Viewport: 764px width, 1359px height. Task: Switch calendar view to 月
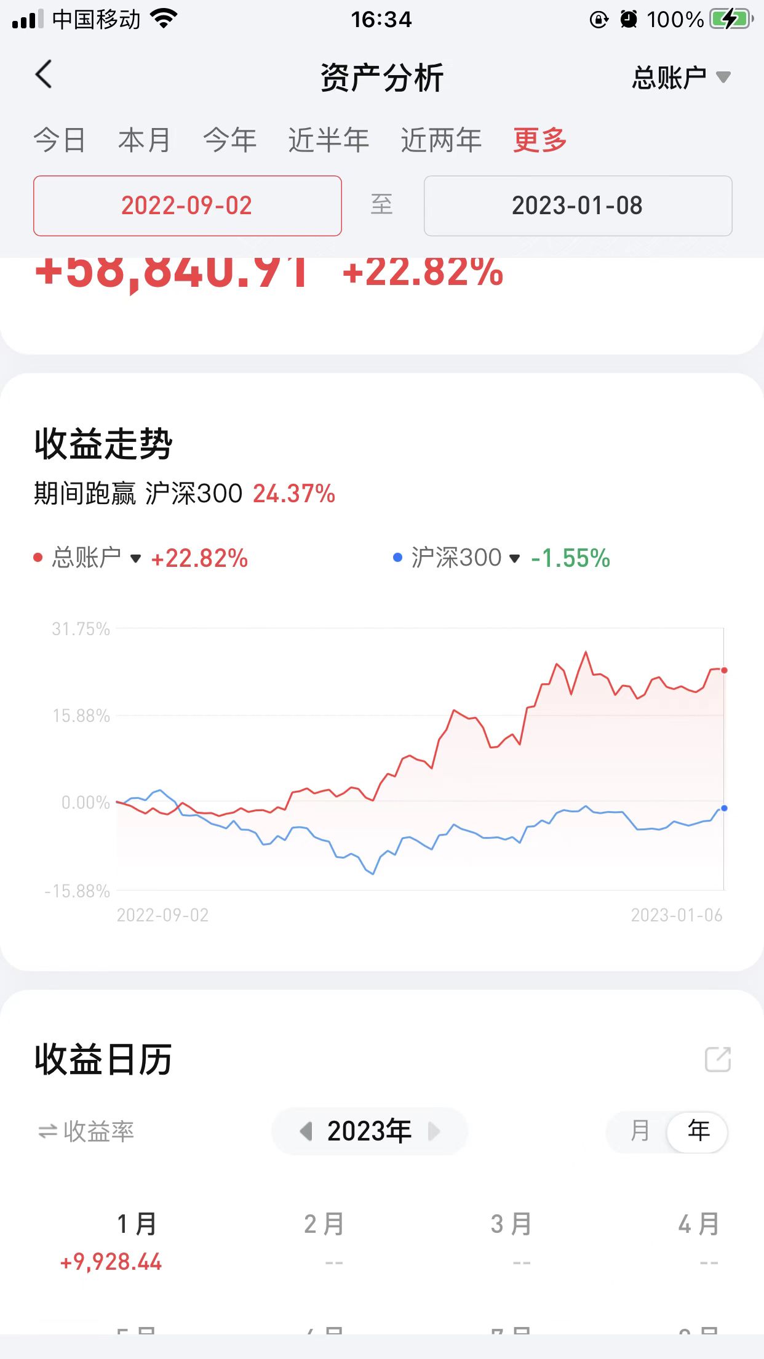pos(640,1131)
